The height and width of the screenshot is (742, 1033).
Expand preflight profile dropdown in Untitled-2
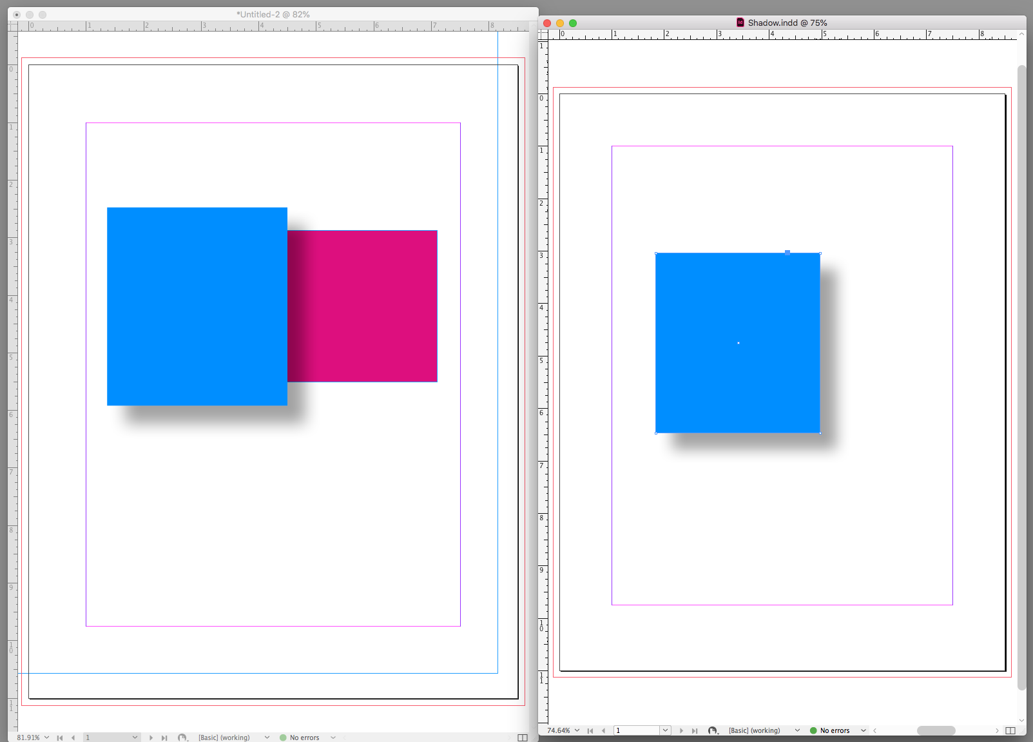coord(267,737)
